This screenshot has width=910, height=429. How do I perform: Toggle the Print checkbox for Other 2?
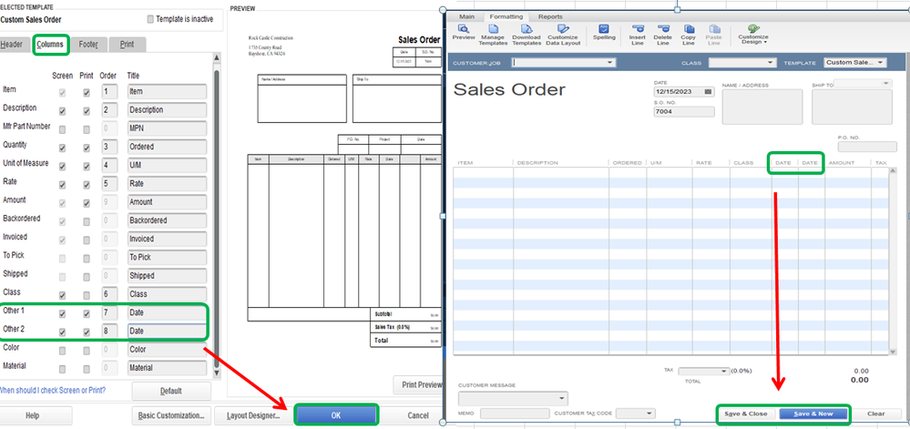pyautogui.click(x=87, y=332)
